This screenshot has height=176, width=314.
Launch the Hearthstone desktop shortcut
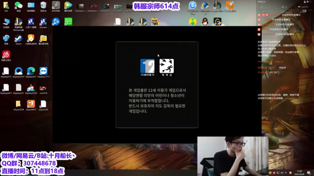pos(56,7)
